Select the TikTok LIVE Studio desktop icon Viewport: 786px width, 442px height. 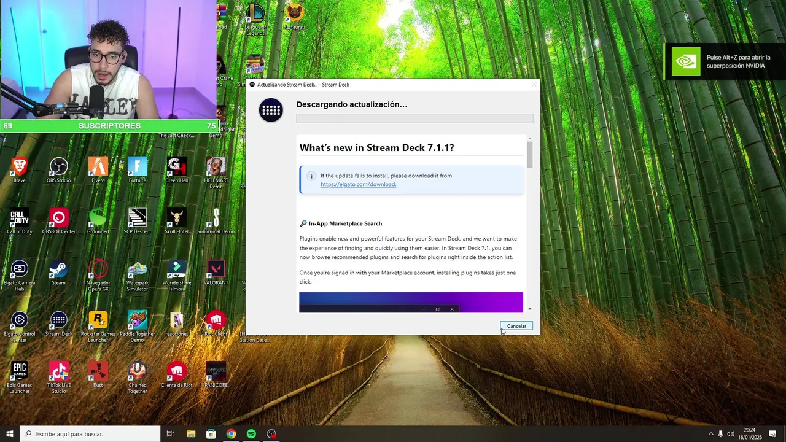(59, 377)
